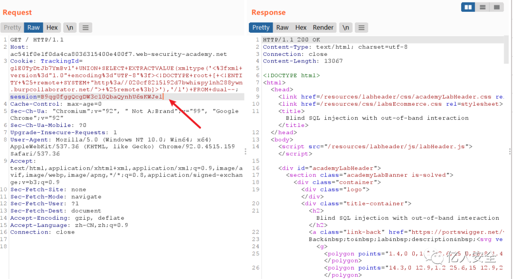Click 'Accept-Language: zh-CN,zh;q=0.9' header
513x279 pixels.
[69, 225]
